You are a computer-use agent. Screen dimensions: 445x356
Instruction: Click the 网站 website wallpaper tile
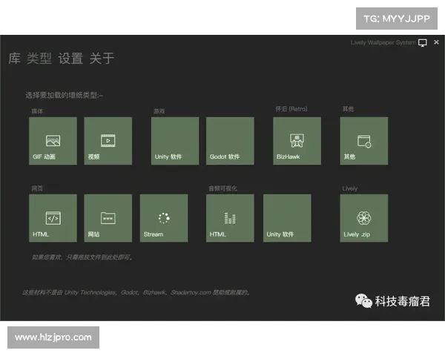(108, 218)
